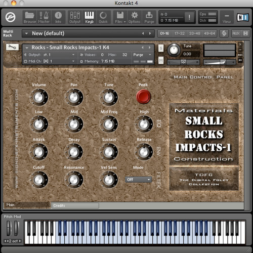Toggle the Keyb on-screen keyboard
This screenshot has width=253, height=253.
(89, 17)
